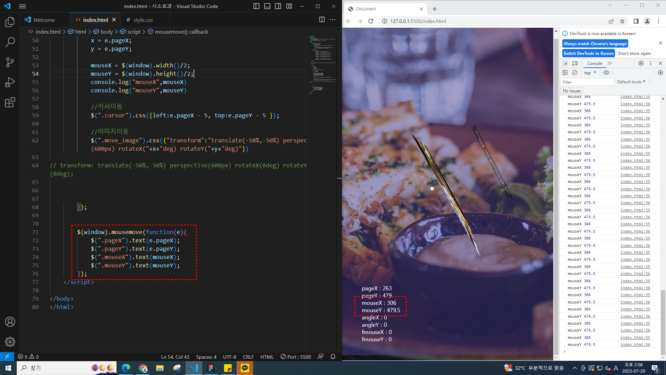Toggle the console sidebar panel

click(565, 73)
